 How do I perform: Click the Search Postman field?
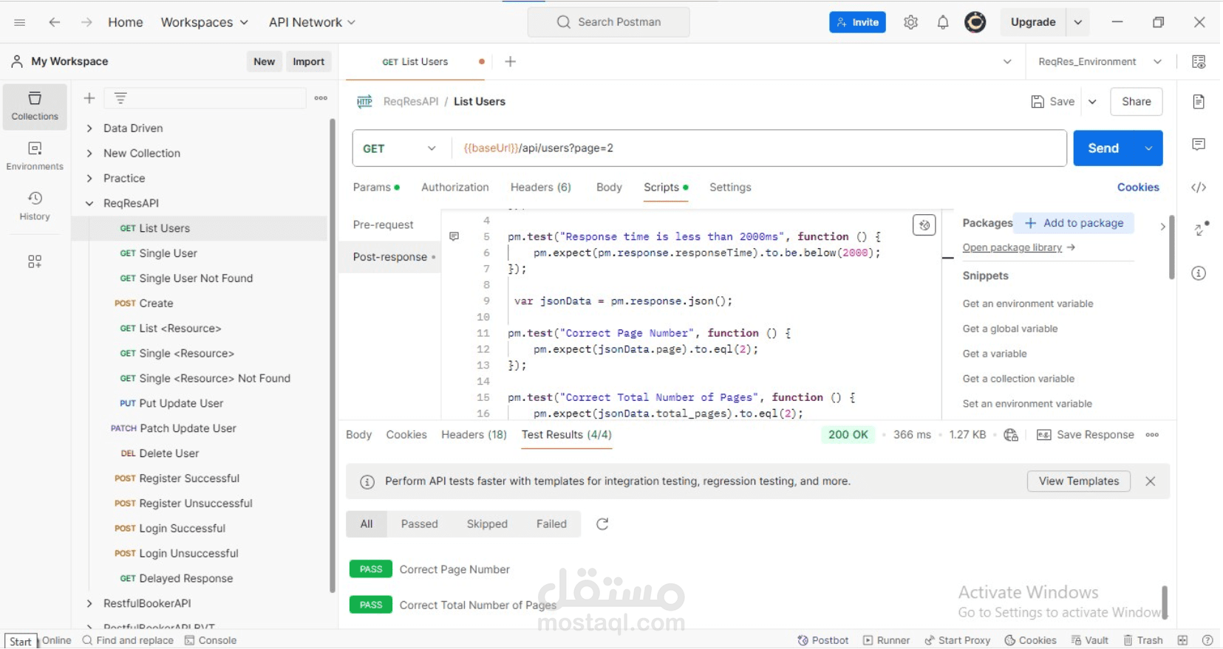(x=608, y=22)
